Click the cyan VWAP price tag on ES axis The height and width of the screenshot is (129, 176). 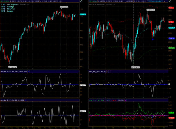pyautogui.click(x=171, y=28)
